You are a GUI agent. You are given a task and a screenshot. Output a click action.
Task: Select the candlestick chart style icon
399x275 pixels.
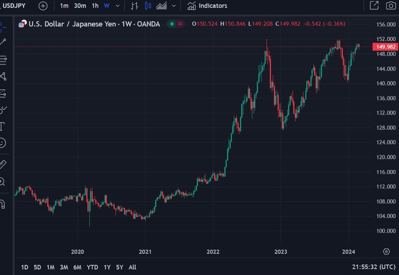click(x=148, y=6)
